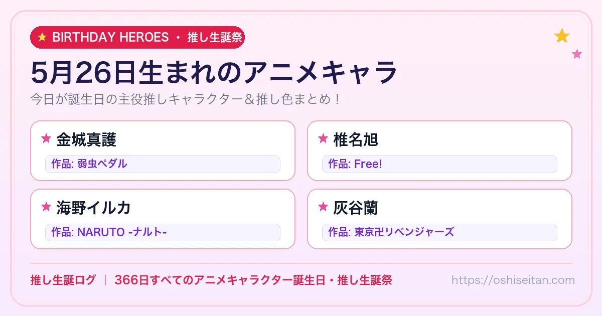
Task: Click the large gold star decoration
Action: 562,36
